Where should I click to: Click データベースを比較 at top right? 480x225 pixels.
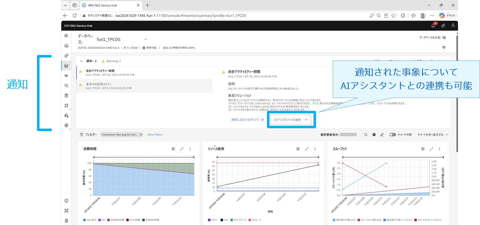tap(432, 37)
